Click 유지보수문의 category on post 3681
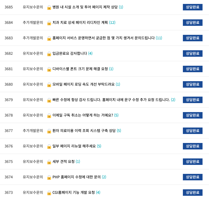The width and height of the screenshot is (209, 200). (x=33, y=69)
